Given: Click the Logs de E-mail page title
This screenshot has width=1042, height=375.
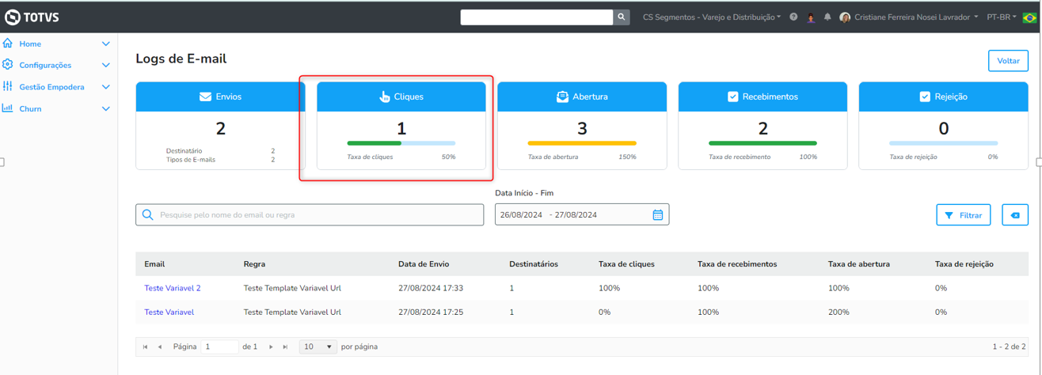Looking at the screenshot, I should (x=181, y=59).
